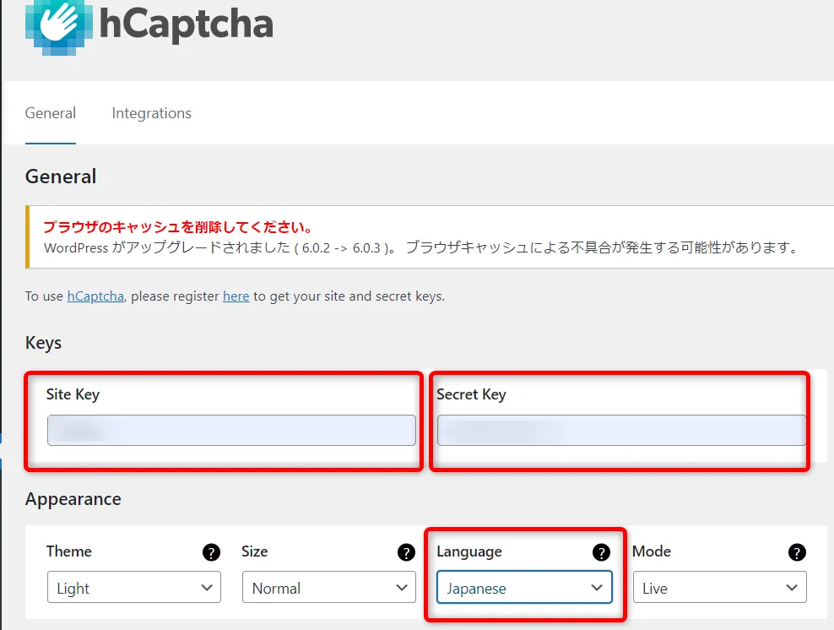Follow the hCaptcha link
The height and width of the screenshot is (630, 834).
pyautogui.click(x=95, y=296)
